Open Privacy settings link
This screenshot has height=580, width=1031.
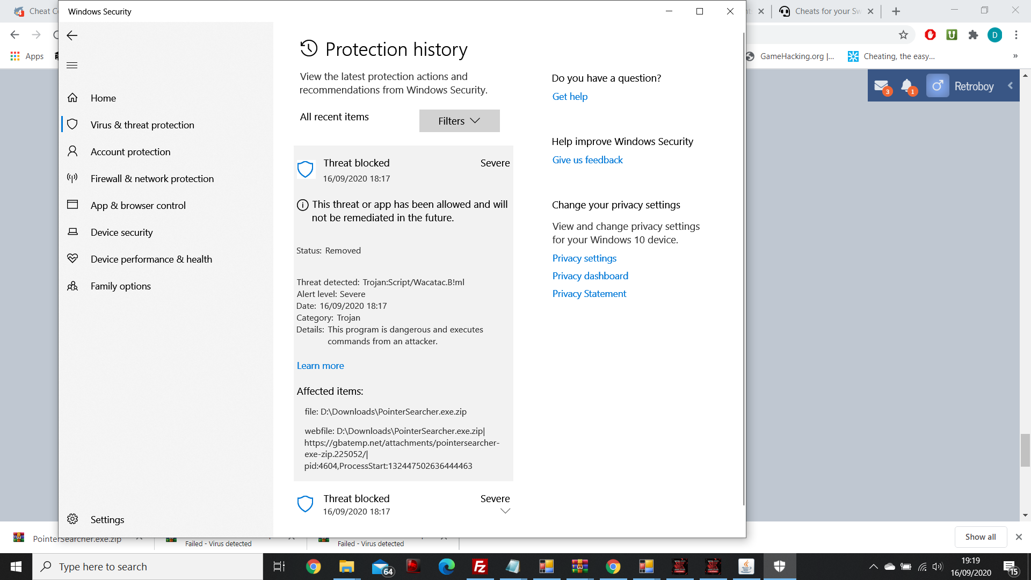(584, 258)
